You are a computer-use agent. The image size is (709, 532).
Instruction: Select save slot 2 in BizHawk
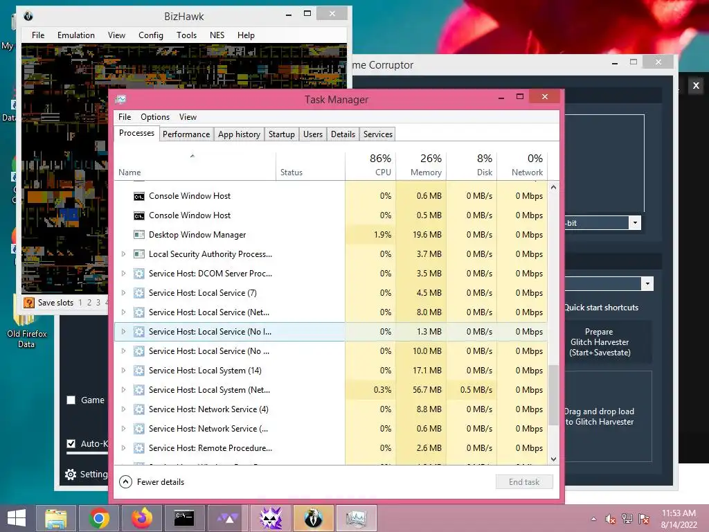[x=89, y=303]
